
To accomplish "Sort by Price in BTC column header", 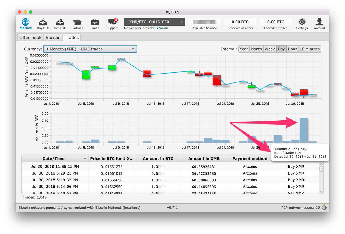I will 112,158.
